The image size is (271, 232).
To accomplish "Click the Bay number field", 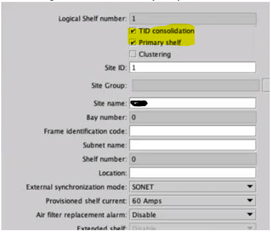I will coord(193,117).
